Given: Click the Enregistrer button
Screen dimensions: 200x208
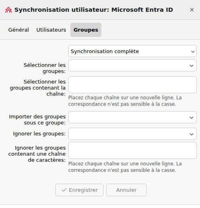Looking at the screenshot, I should (79, 190).
